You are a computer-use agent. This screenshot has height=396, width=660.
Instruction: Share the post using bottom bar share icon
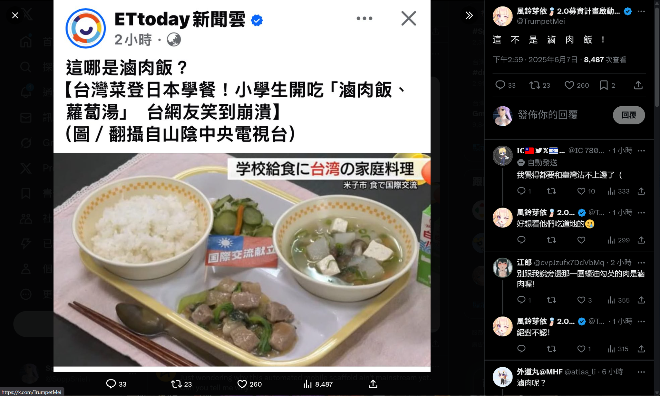(x=373, y=384)
